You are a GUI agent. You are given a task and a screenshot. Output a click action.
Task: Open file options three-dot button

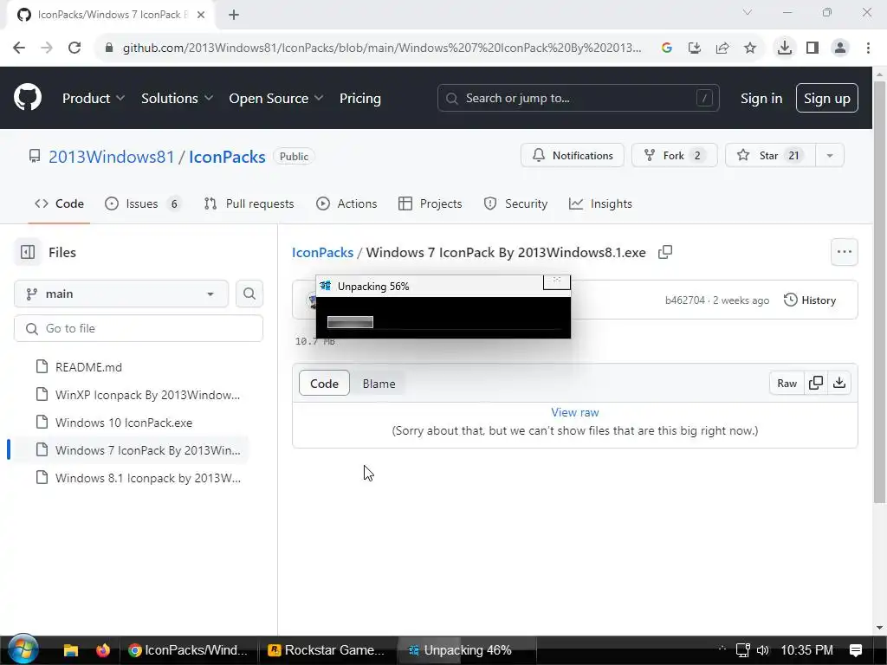844,252
